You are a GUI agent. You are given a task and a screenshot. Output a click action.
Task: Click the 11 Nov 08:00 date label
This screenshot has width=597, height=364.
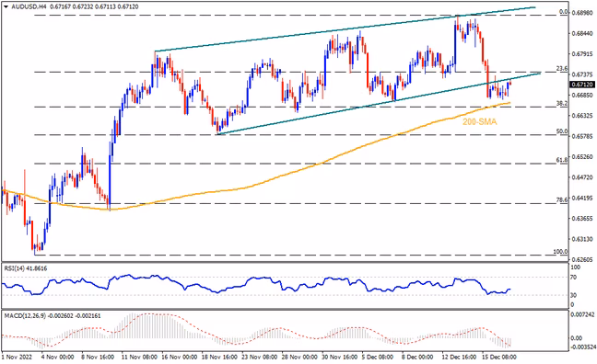(x=139, y=358)
